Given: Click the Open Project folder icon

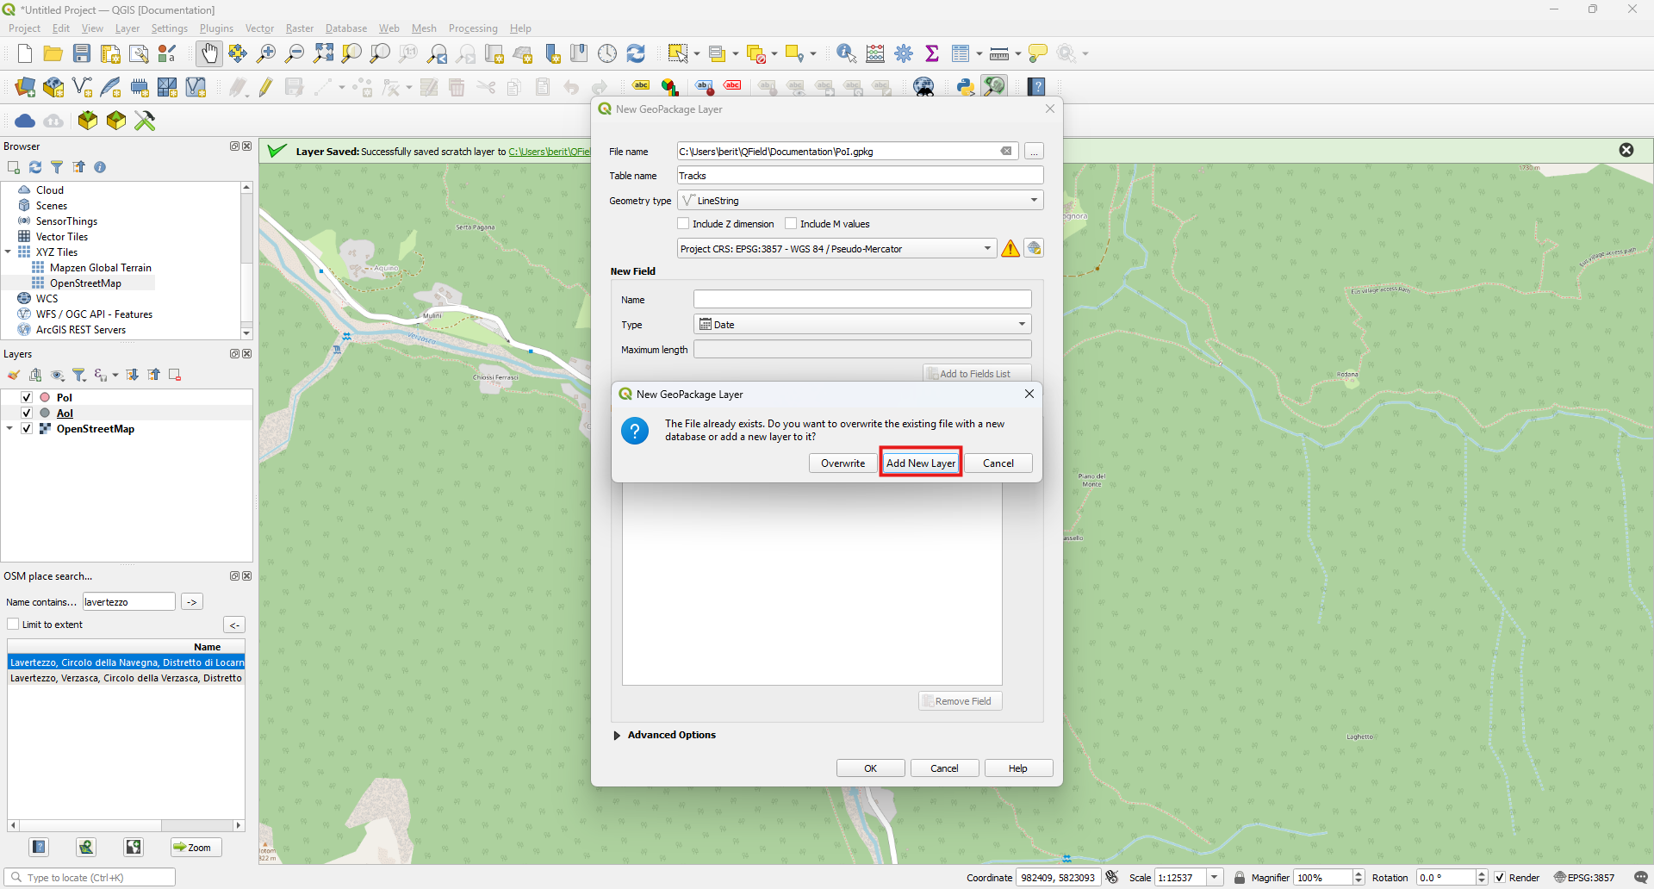Looking at the screenshot, I should pos(53,53).
